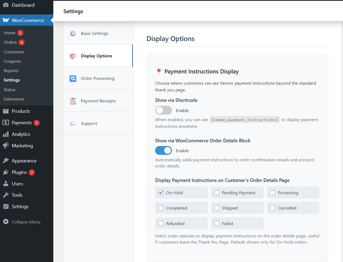Click the red 2 badge next to Home
Screen dimensions: 343x262
20,33
